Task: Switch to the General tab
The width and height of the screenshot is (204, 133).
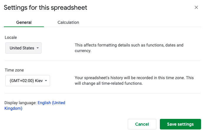Action: 24,22
